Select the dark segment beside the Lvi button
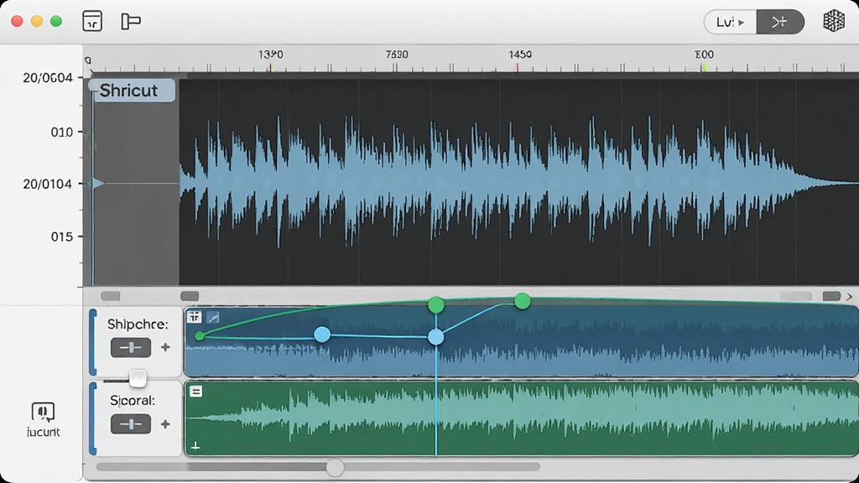This screenshot has height=483, width=859. tap(780, 22)
